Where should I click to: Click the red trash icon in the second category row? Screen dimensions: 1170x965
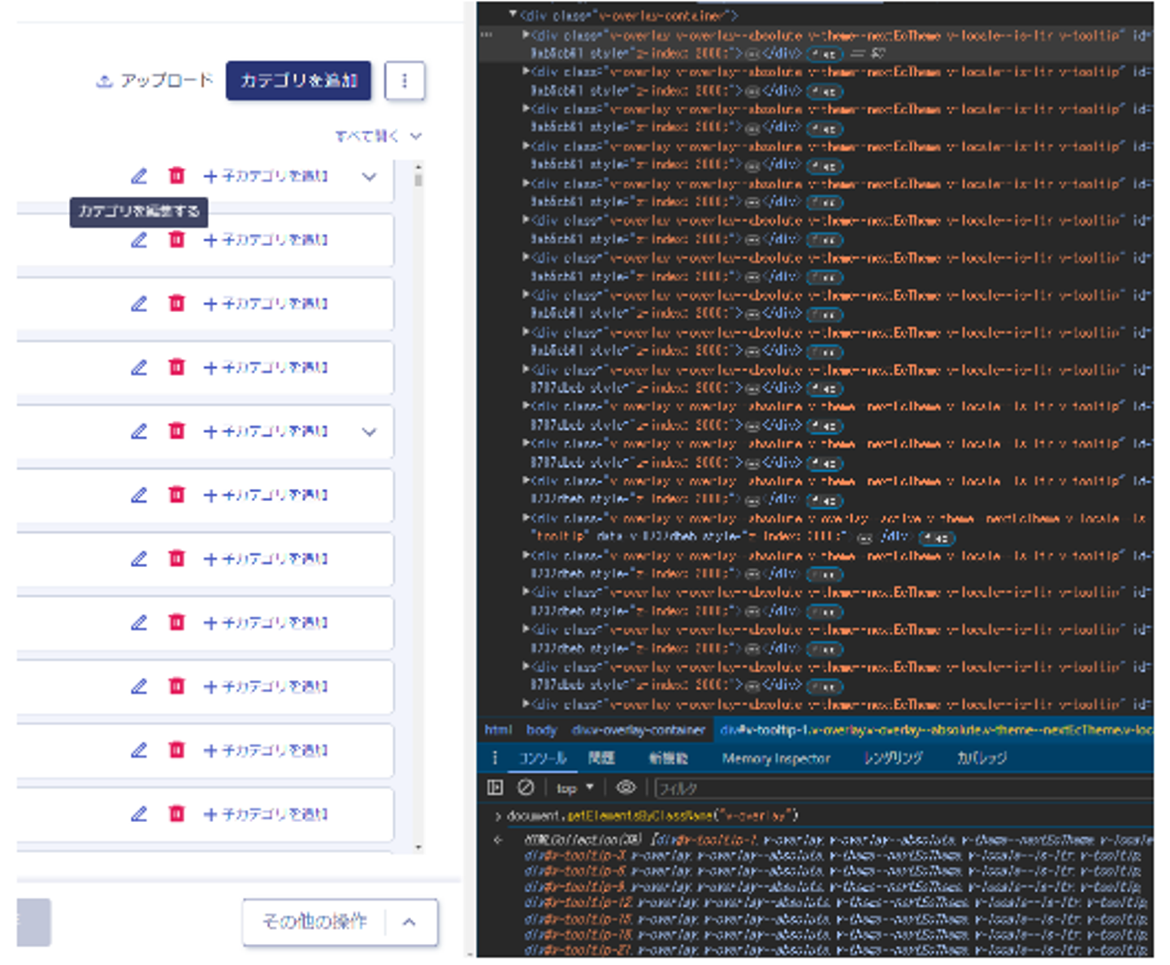click(x=176, y=240)
